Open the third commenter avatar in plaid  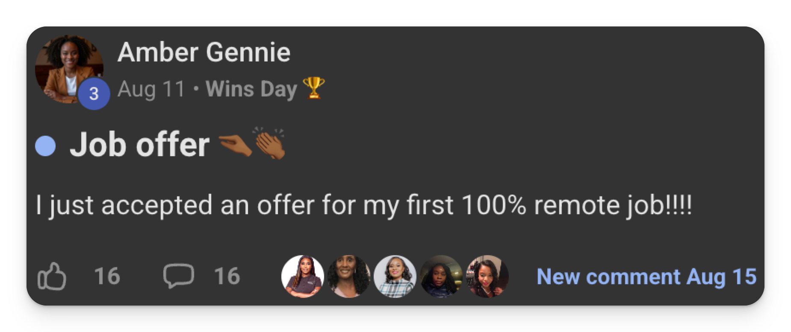[x=395, y=277]
